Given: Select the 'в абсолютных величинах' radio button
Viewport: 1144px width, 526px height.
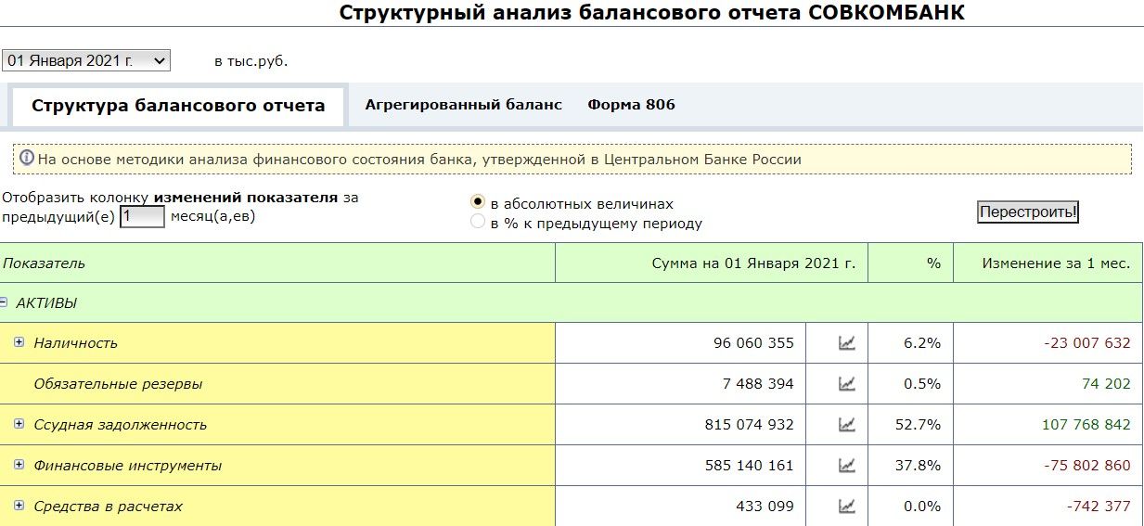Looking at the screenshot, I should (478, 202).
